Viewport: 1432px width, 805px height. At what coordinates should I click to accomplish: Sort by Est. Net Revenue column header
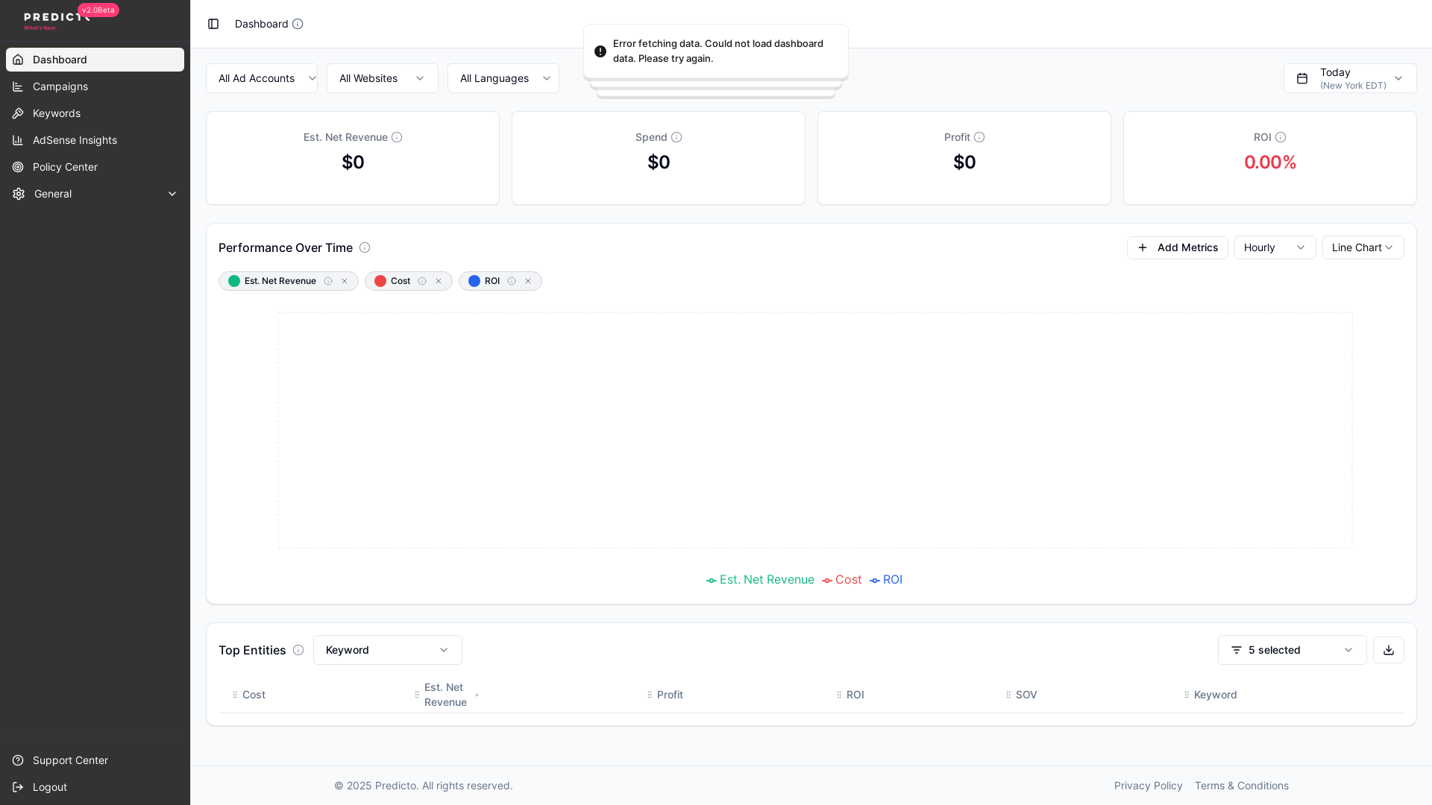pyautogui.click(x=446, y=695)
